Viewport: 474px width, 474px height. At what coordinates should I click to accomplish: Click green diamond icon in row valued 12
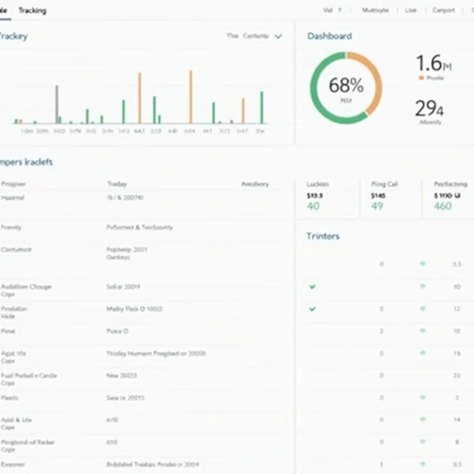423,308
